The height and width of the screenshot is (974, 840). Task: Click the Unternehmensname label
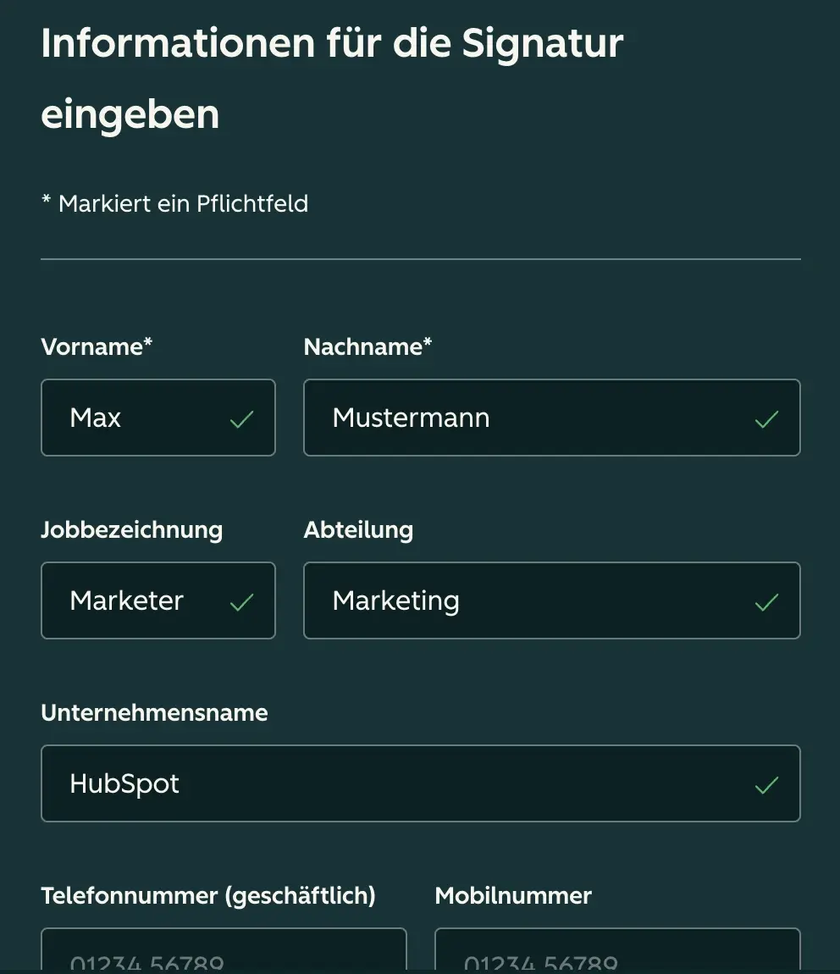[x=154, y=712]
